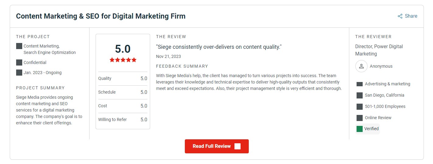The height and width of the screenshot is (164, 433).
Task: Click the icon next to 501-1,000 Employees
Action: tap(360, 107)
